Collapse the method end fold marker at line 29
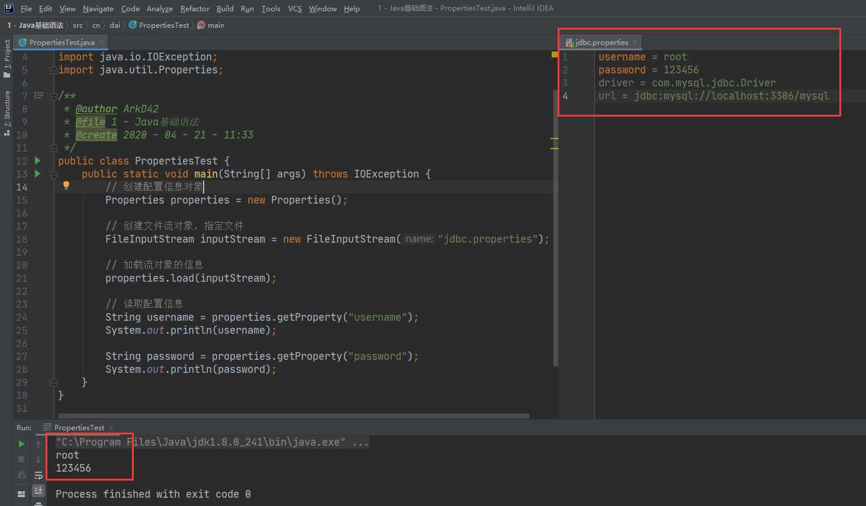Viewport: 866px width, 506px height. [54, 382]
